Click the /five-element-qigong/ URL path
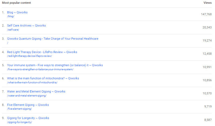Image resolution: width=215 pixels, height=126 pixels. coord(19,109)
